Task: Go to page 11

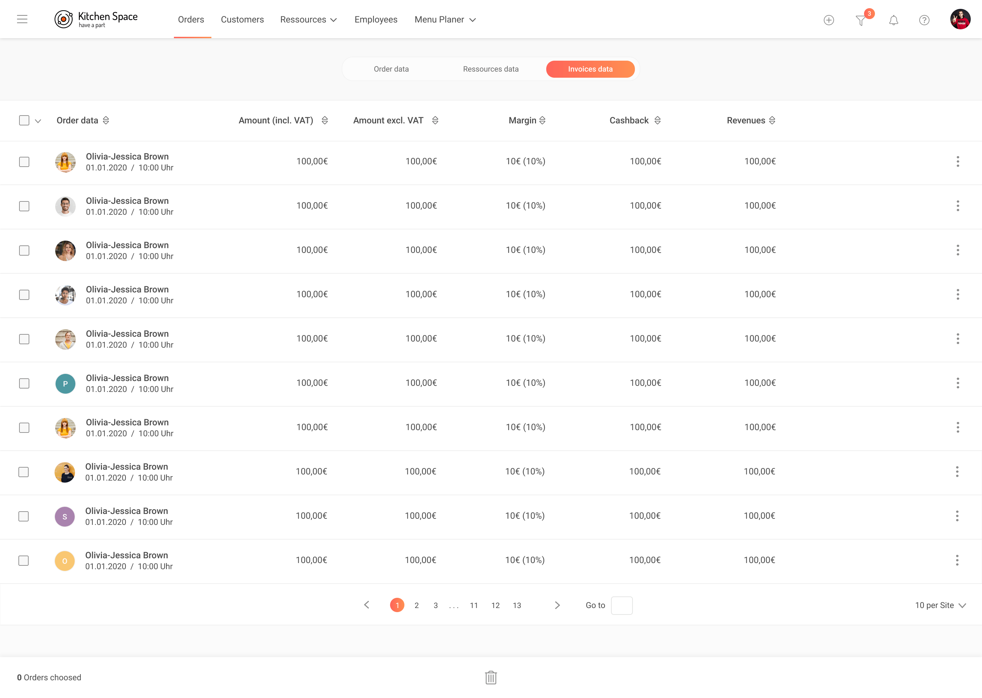Action: click(474, 605)
